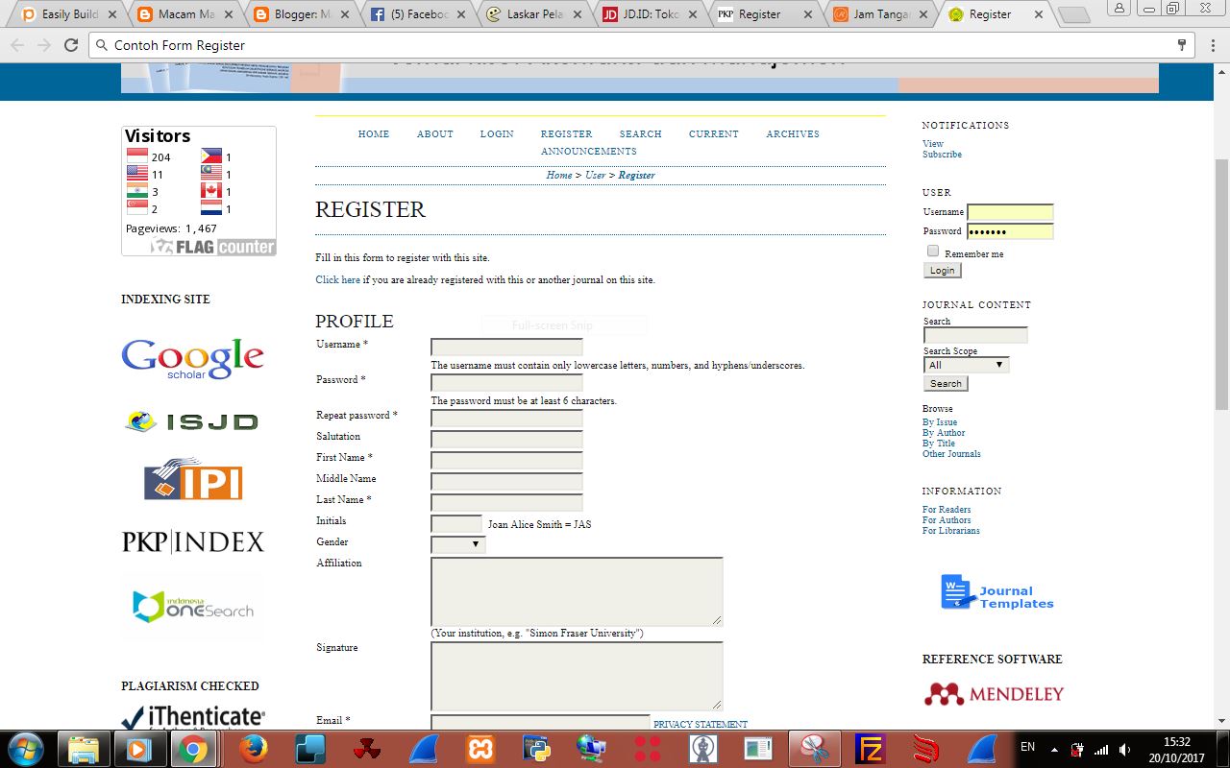1230x768 pixels.
Task: Open the Home breadcrumb link
Action: coord(559,176)
